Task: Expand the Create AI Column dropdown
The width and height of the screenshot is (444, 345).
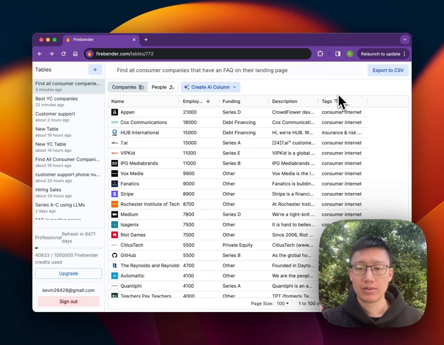Action: click(x=235, y=87)
